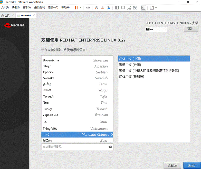Open the snapshot manager
201x169 pixels.
pyautogui.click(x=108, y=8)
